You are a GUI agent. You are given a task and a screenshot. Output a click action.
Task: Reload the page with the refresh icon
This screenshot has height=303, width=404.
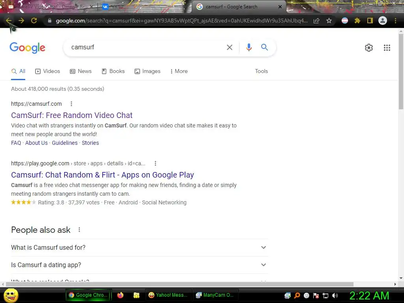pyautogui.click(x=34, y=21)
